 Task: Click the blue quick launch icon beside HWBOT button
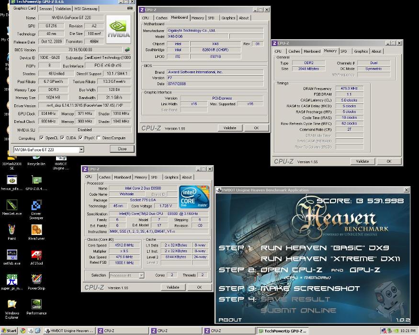point(38,331)
